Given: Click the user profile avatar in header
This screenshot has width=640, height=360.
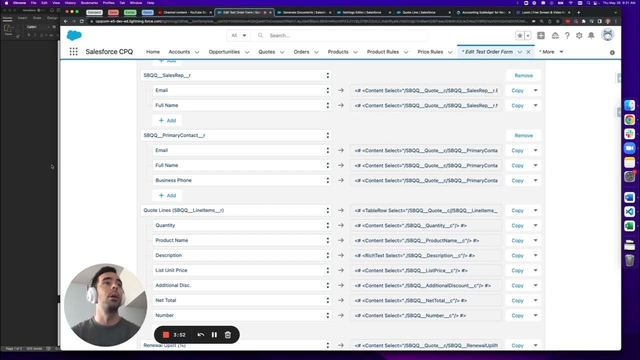Looking at the screenshot, I should 607,35.
